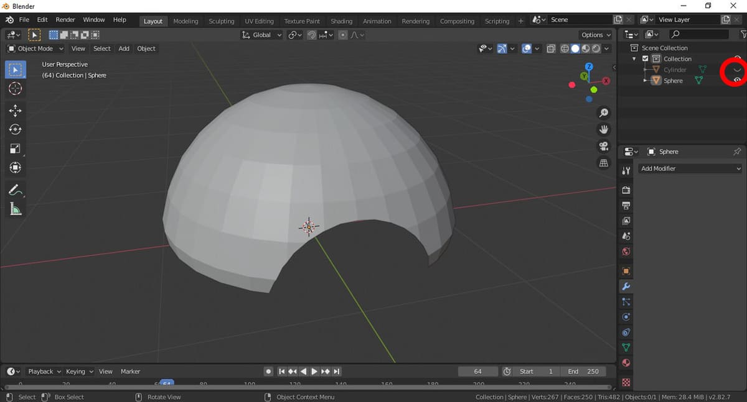This screenshot has width=747, height=402.
Task: Open the Render properties tab
Action: [x=626, y=190]
